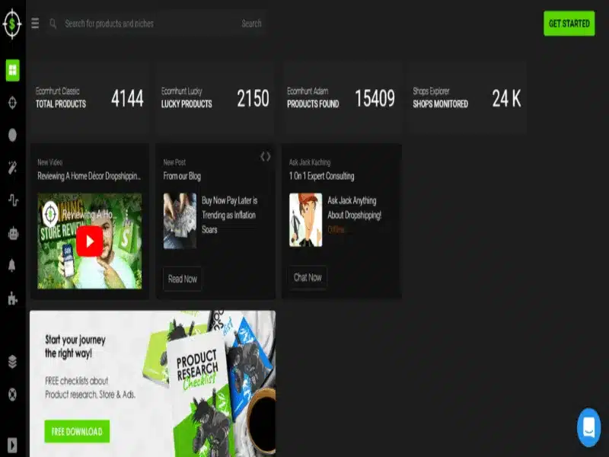Expand the sidebar with the arrow icon
This screenshot has width=609, height=457.
[x=12, y=446]
